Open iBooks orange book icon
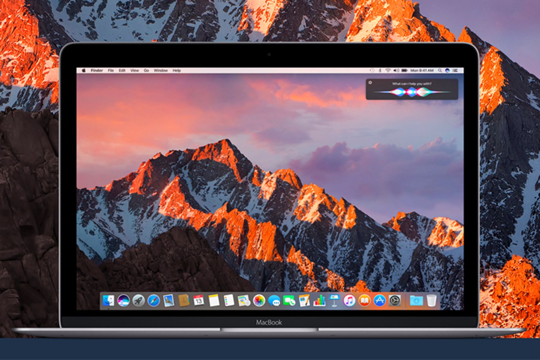The image size is (540, 360). pos(364,301)
